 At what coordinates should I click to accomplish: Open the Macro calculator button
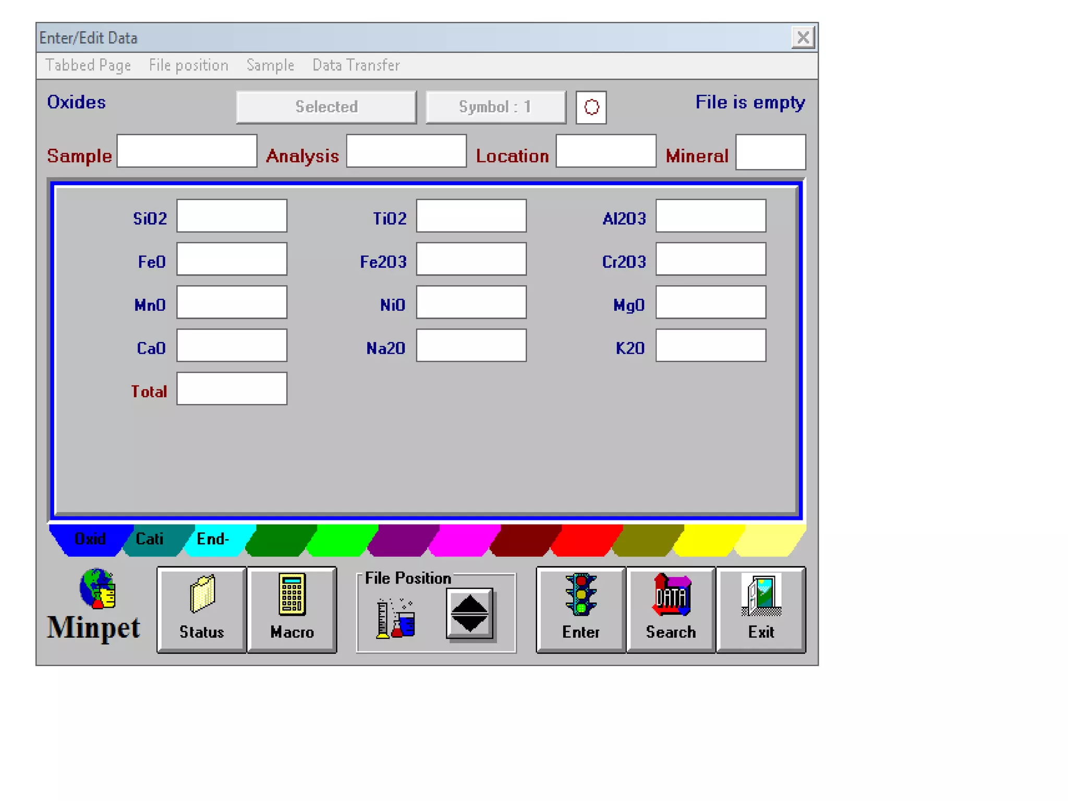pyautogui.click(x=292, y=609)
